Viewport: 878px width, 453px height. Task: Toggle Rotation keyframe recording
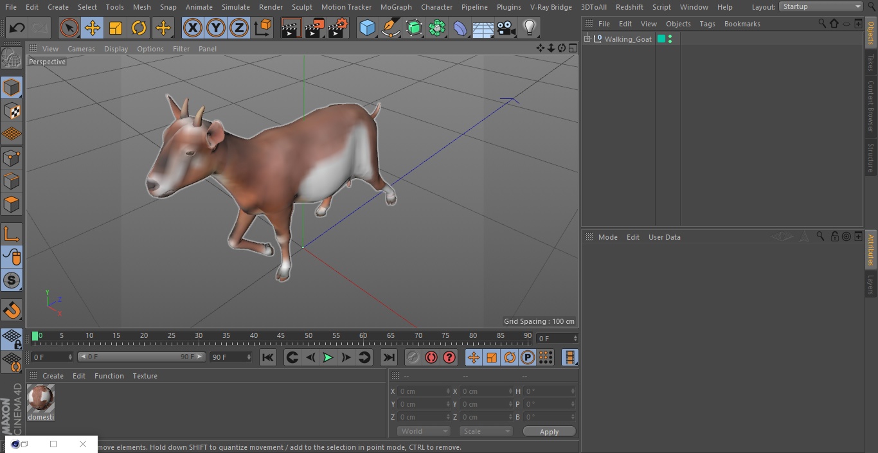pos(510,357)
